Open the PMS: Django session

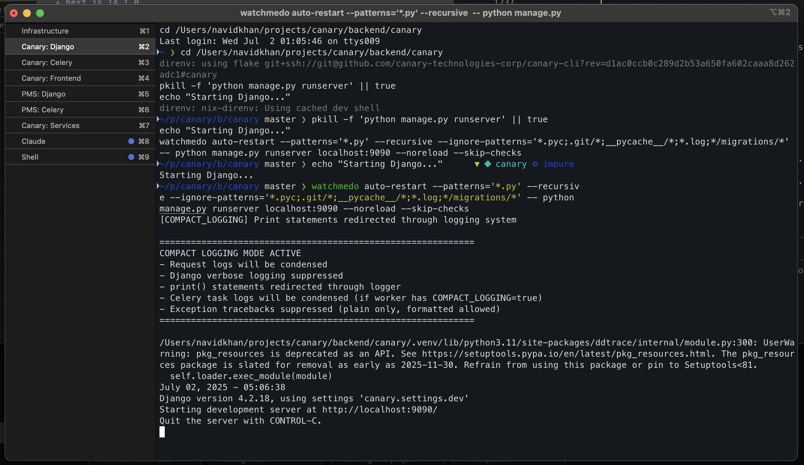[x=43, y=94]
